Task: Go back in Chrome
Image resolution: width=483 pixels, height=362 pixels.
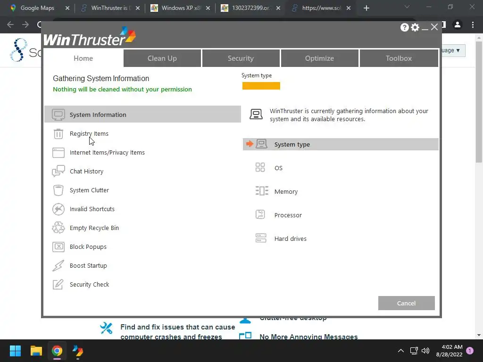Action: tap(10, 25)
